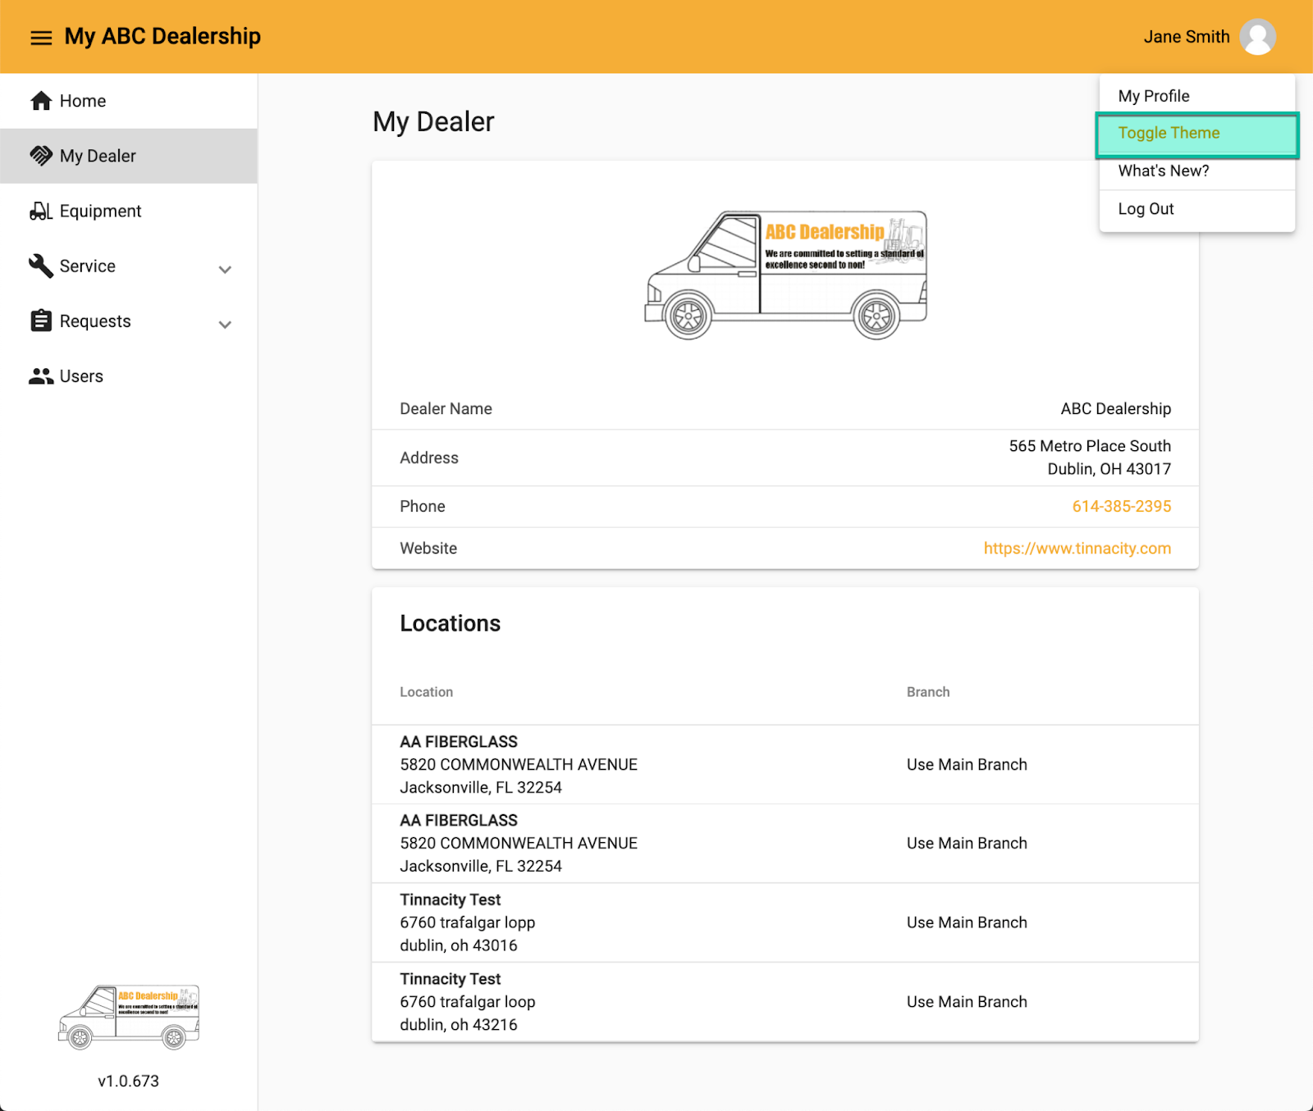Click the version v1.0.673 label

click(128, 1081)
